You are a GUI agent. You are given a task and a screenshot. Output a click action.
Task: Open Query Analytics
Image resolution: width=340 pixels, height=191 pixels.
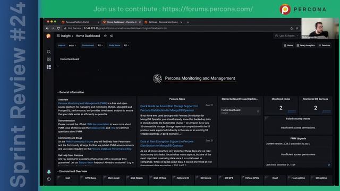pos(306,46)
